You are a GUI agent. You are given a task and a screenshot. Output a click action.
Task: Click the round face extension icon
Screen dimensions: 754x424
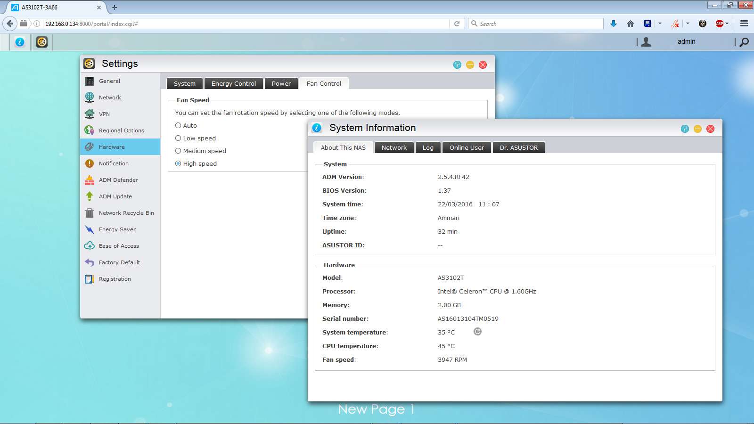pyautogui.click(x=703, y=24)
